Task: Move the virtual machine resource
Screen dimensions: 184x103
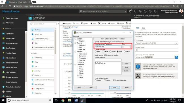Action: pos(111,23)
